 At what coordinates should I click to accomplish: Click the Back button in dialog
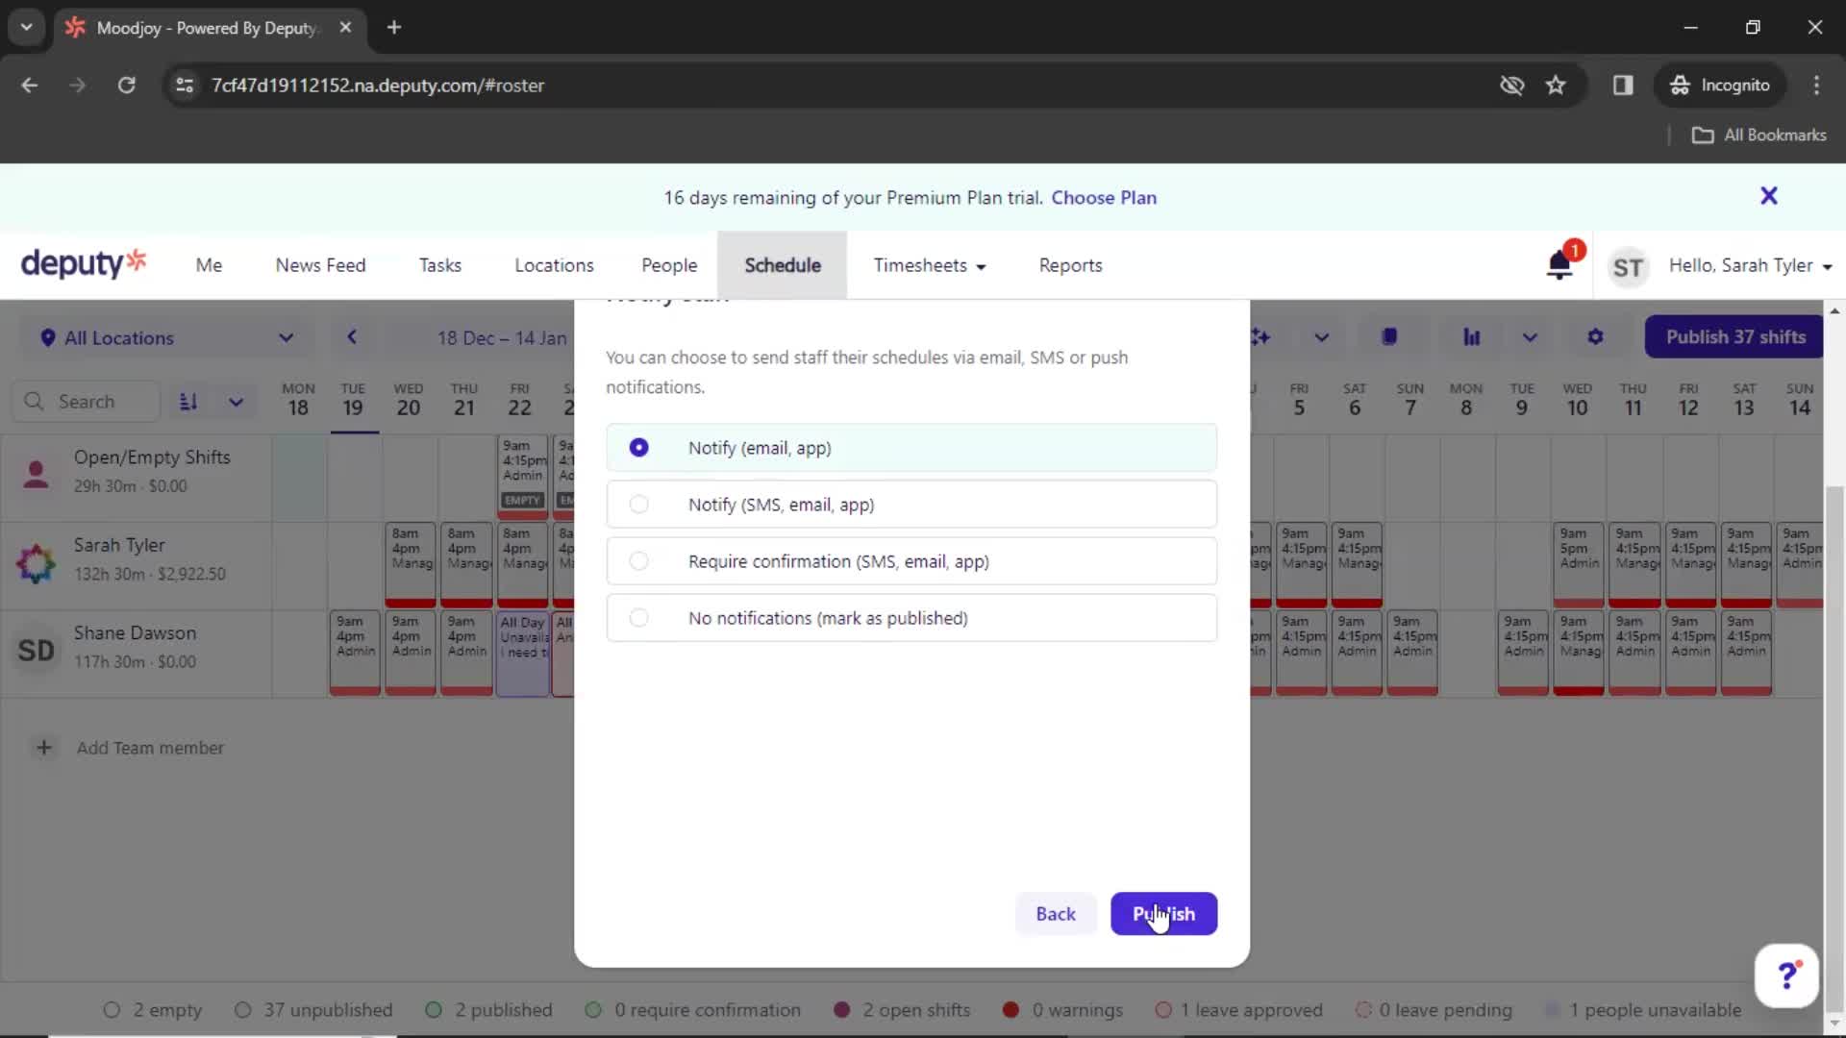point(1056,914)
